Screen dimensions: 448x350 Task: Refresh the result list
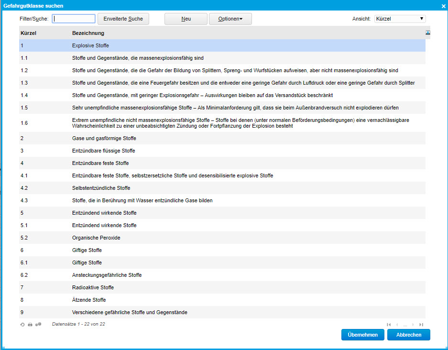click(x=22, y=324)
